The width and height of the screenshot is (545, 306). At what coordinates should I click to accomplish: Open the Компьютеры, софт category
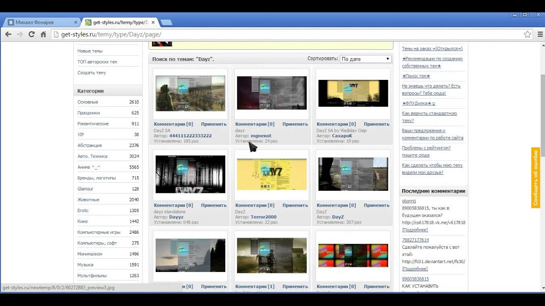pos(97,243)
